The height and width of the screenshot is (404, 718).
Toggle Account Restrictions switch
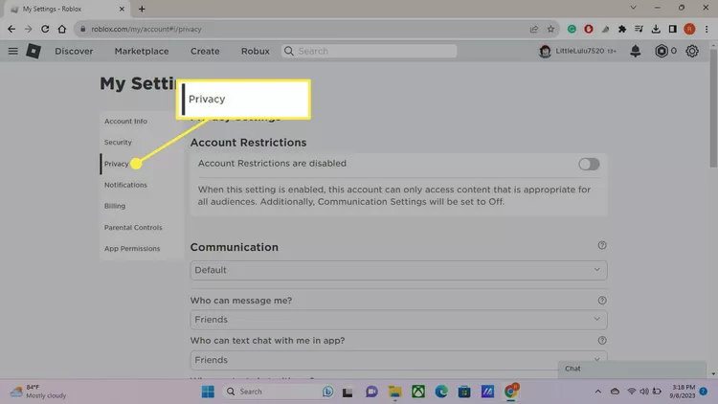(589, 164)
